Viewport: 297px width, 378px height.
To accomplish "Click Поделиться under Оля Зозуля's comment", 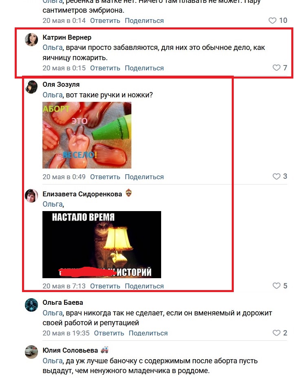I will click(144, 177).
